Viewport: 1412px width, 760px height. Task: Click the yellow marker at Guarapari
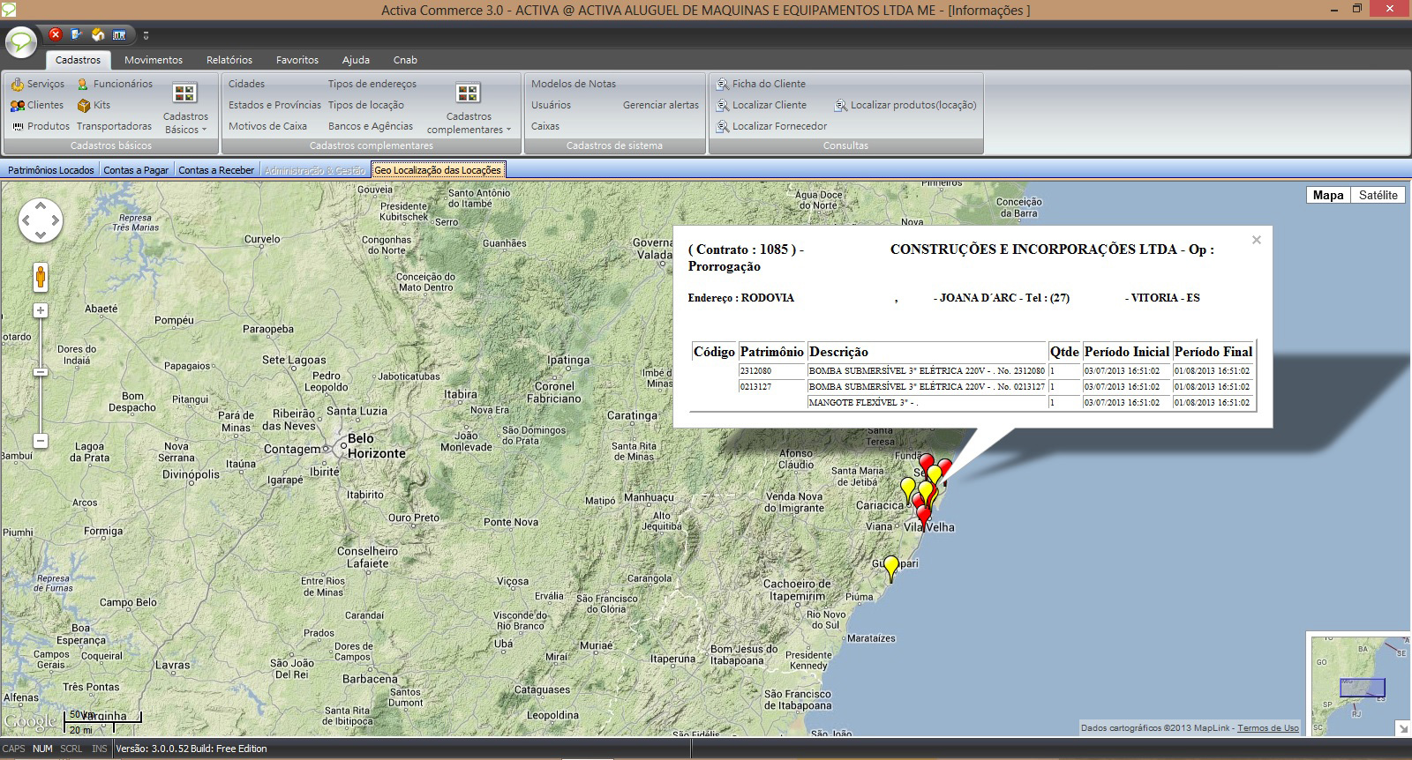(x=891, y=568)
